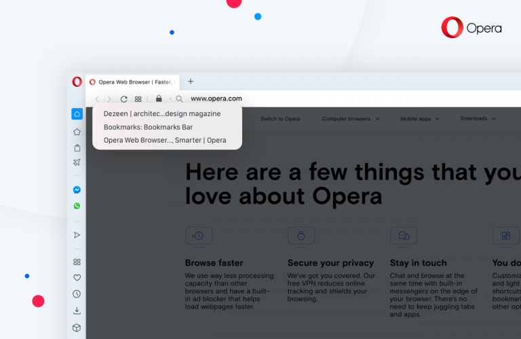The width and height of the screenshot is (521, 339).
Task: Select Bookmarks: Bookmarks Bar history entry
Action: click(148, 127)
